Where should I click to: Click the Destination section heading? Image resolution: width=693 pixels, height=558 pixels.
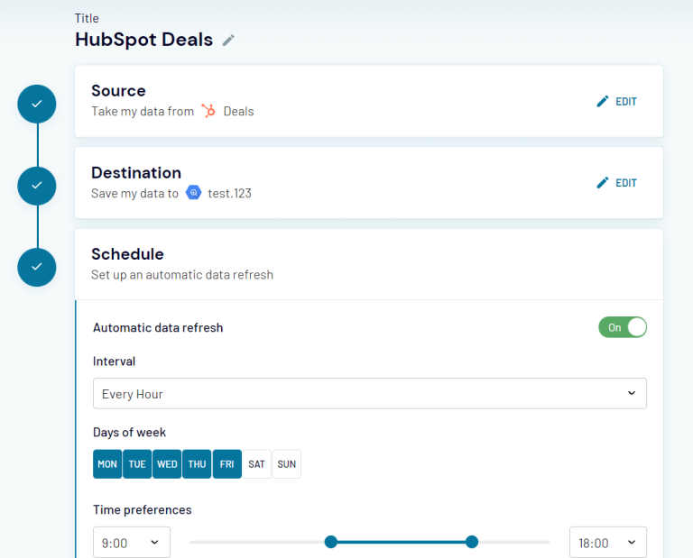point(136,172)
